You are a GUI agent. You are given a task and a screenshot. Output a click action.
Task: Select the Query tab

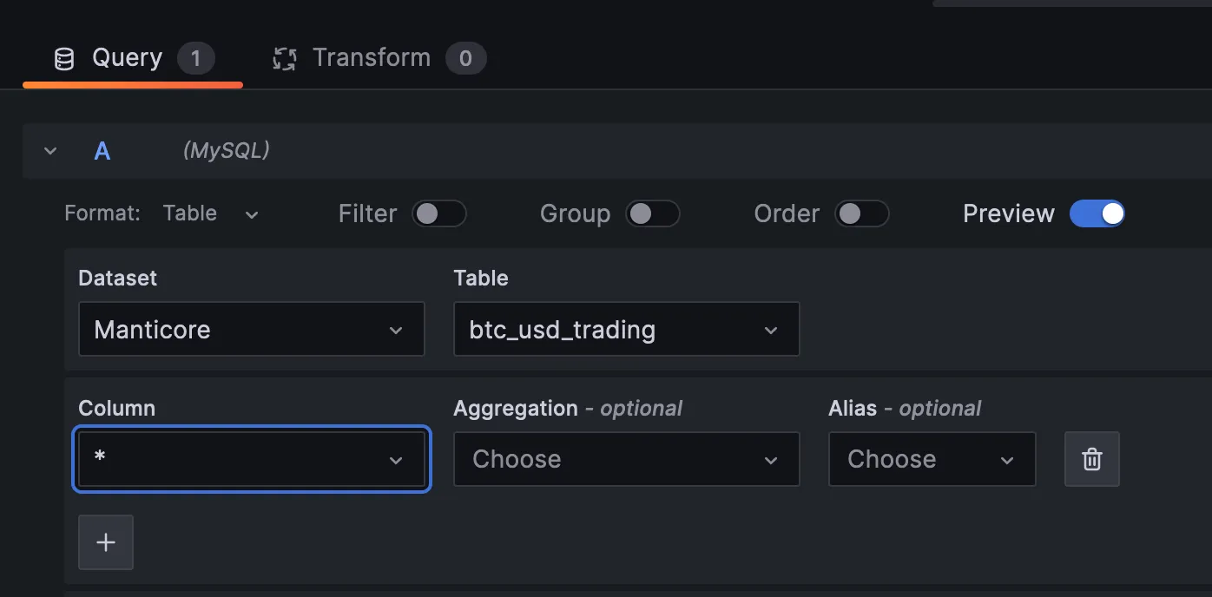tap(127, 57)
